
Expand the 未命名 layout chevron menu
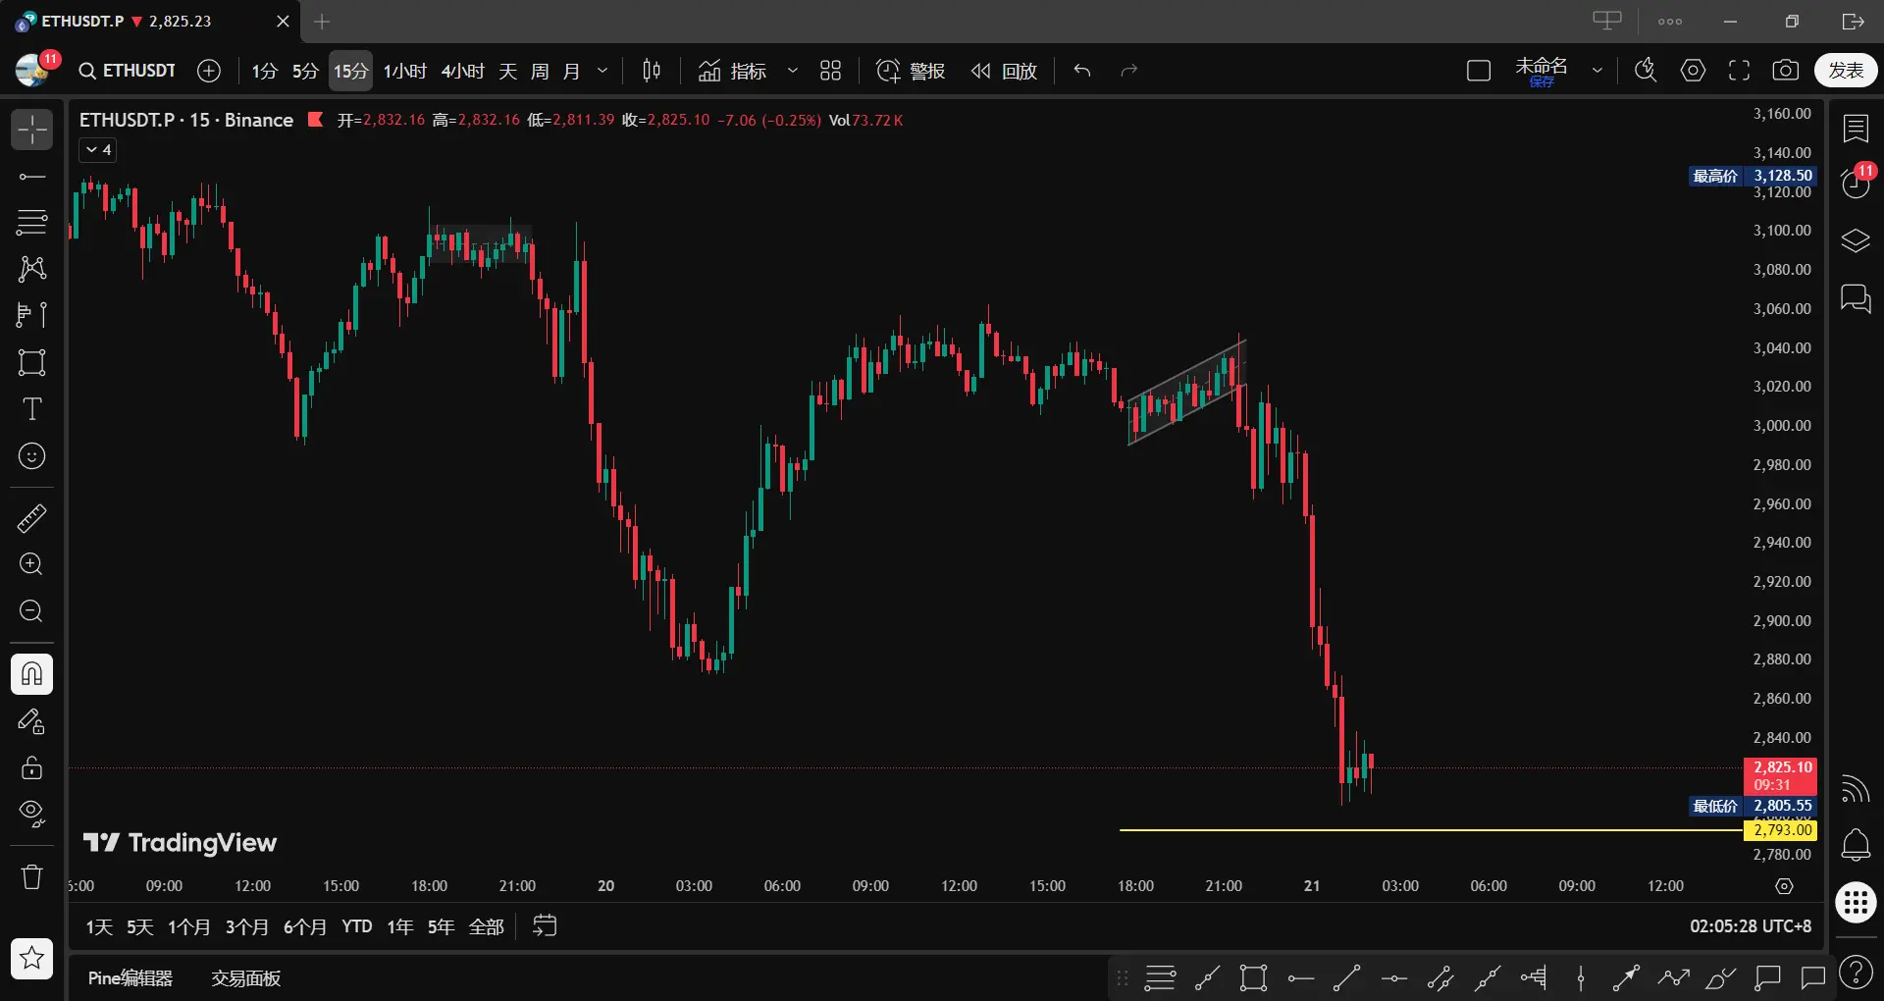[x=1597, y=71]
